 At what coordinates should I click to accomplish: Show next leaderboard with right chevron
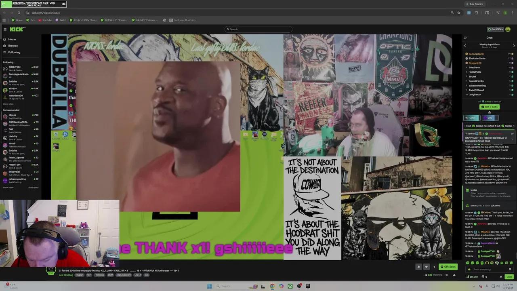point(514,46)
